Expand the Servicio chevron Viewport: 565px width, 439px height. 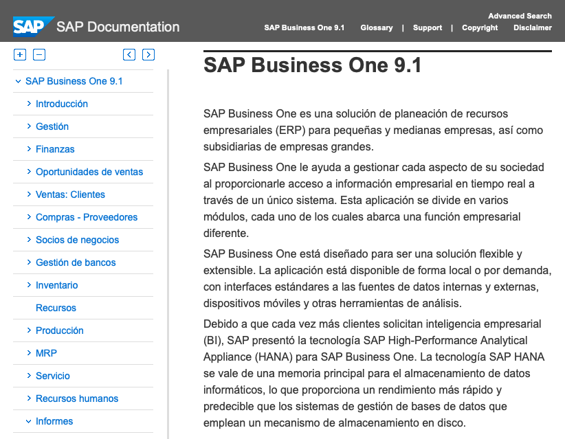29,376
